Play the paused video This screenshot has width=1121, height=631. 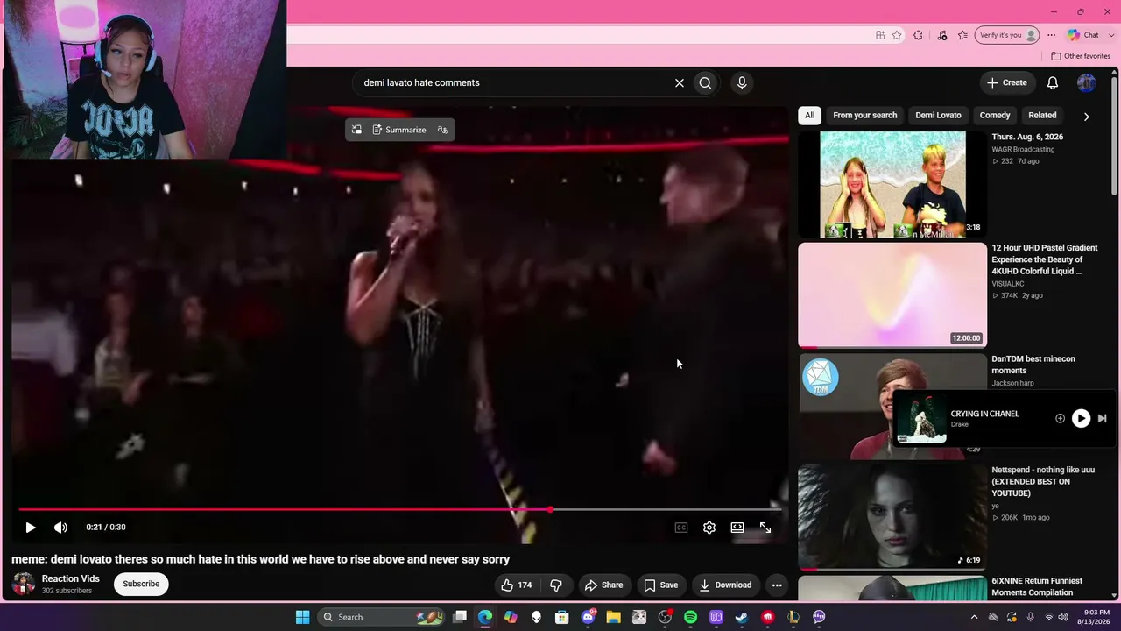click(31, 528)
